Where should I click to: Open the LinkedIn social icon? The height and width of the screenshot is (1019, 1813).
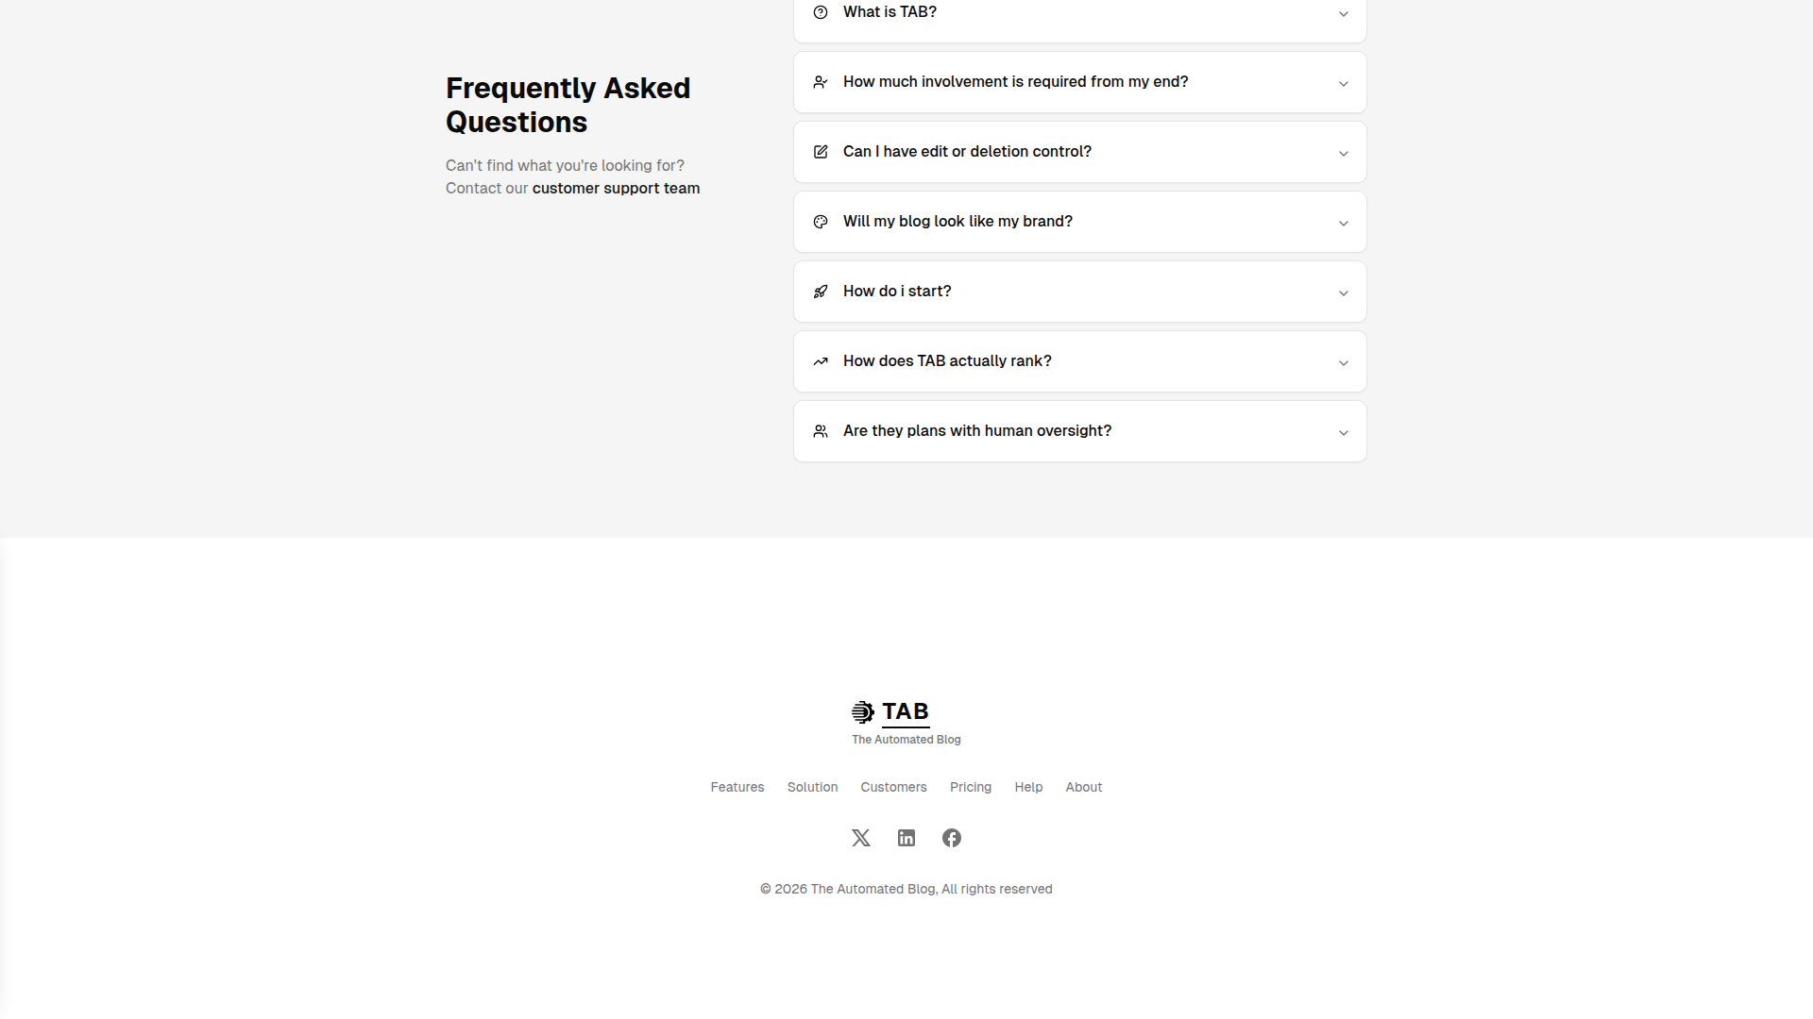(906, 838)
